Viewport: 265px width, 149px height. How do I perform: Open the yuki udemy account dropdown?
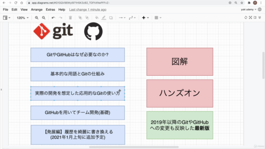point(248,10)
